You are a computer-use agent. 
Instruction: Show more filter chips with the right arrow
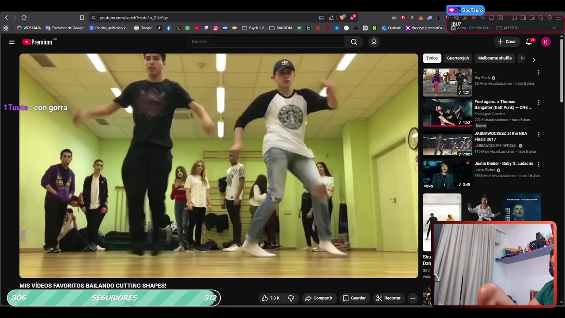(534, 60)
